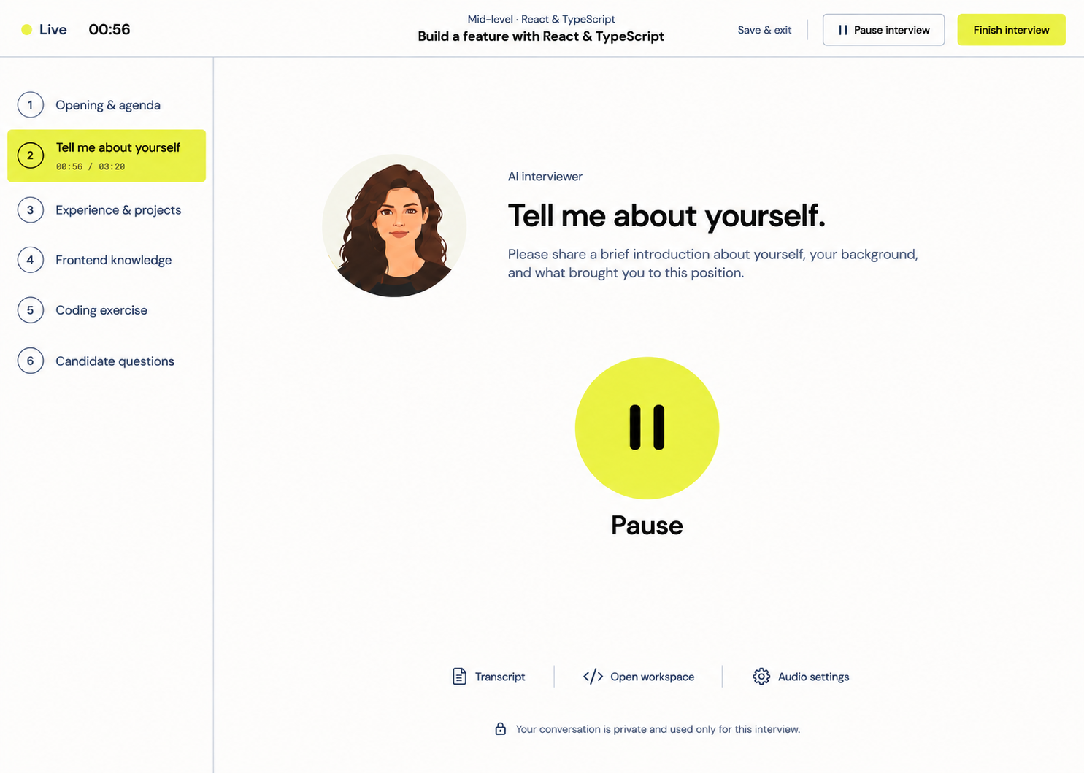This screenshot has width=1084, height=773.
Task: Click the Transcript document icon
Action: [x=459, y=677]
